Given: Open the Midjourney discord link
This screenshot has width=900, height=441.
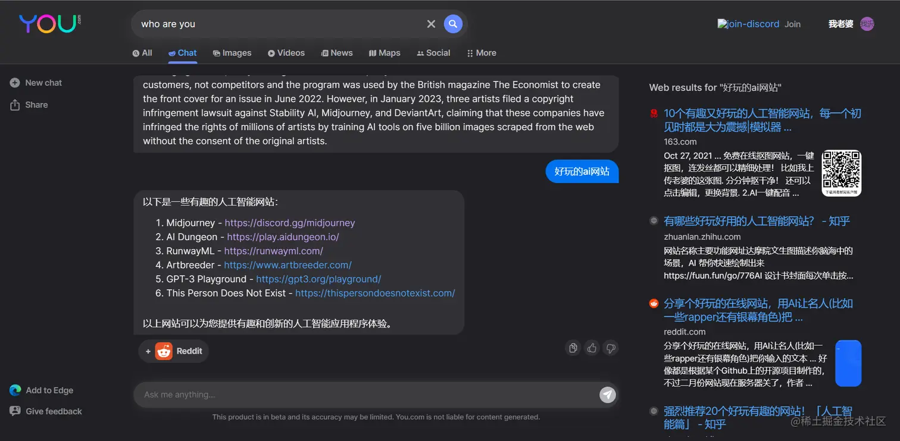Looking at the screenshot, I should 290,223.
